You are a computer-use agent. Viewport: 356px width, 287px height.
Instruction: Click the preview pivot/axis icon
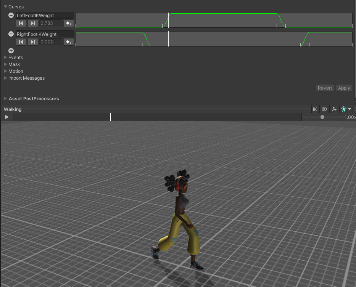(x=334, y=109)
